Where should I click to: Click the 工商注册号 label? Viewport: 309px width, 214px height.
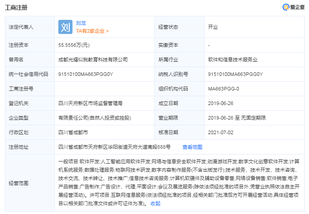tap(21, 89)
